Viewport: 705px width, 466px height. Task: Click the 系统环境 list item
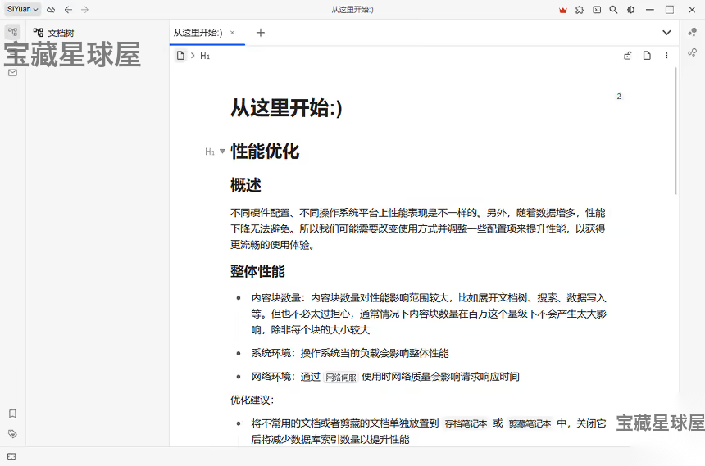350,354
